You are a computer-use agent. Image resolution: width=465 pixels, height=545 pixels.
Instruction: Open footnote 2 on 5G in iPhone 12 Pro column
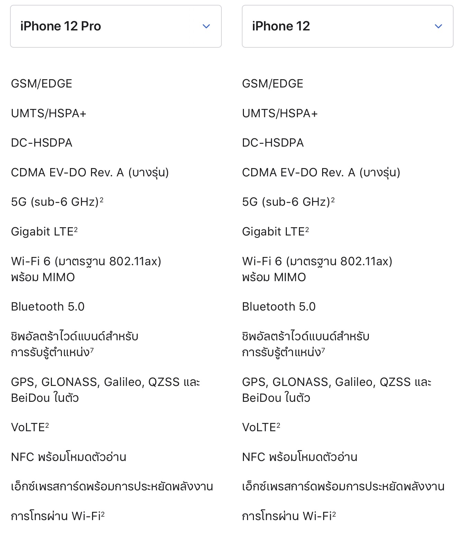tap(101, 200)
